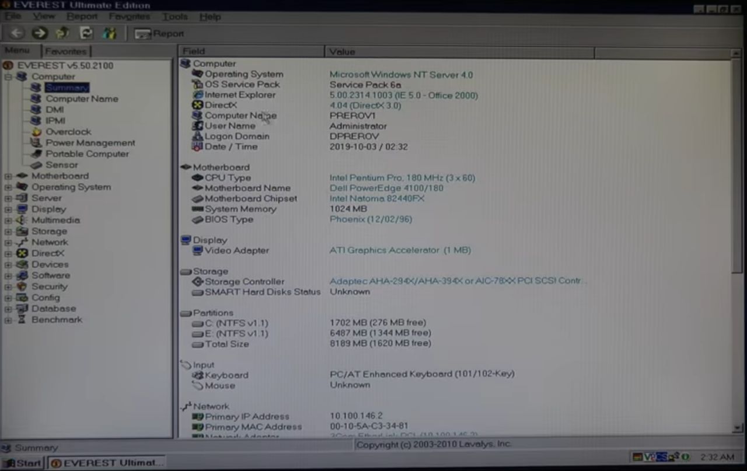Expand the Multimedia tree node
The height and width of the screenshot is (471, 747).
pyautogui.click(x=8, y=220)
